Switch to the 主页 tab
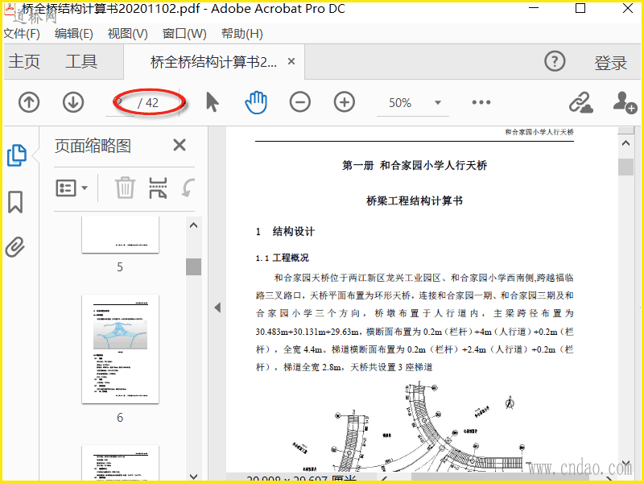This screenshot has width=644, height=483. (x=24, y=62)
